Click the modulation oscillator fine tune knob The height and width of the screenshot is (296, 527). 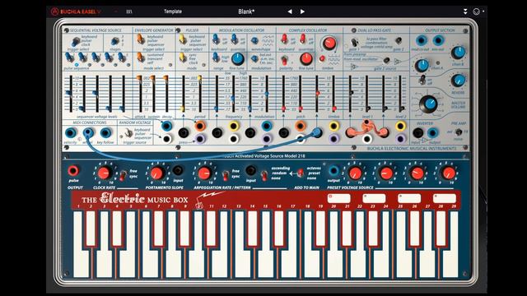238,58
